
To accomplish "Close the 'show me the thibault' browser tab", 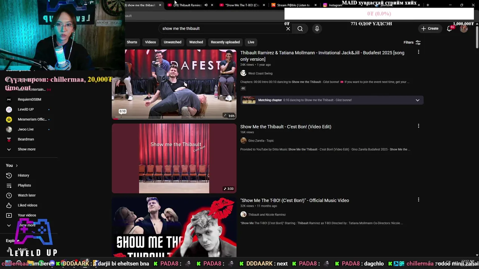I will pos(160,5).
